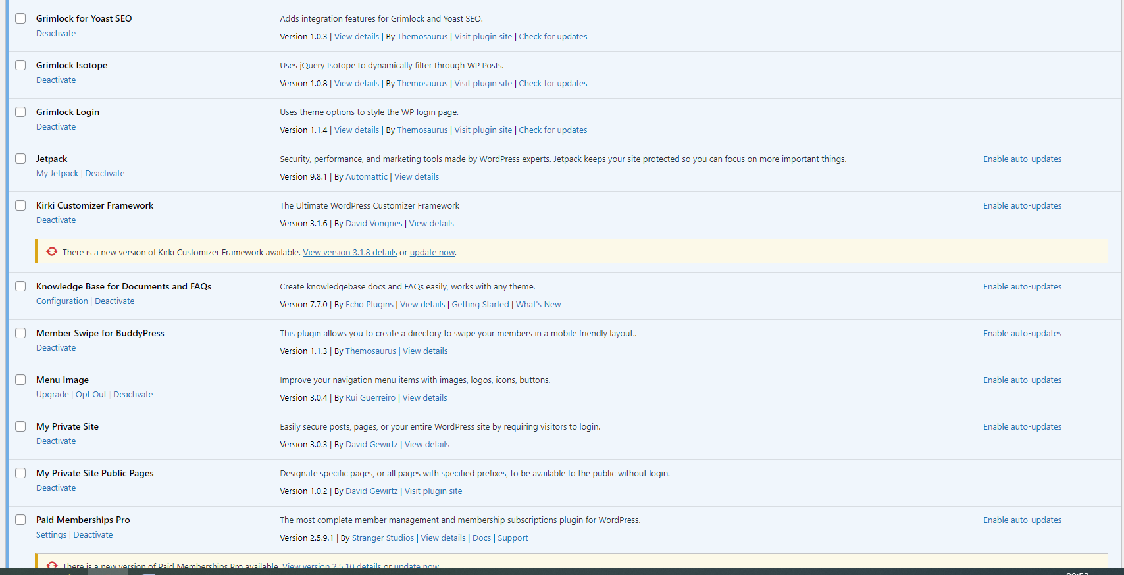Tick the Member Swipe for BuddyPress checkbox
This screenshot has height=575, width=1124.
pos(20,333)
